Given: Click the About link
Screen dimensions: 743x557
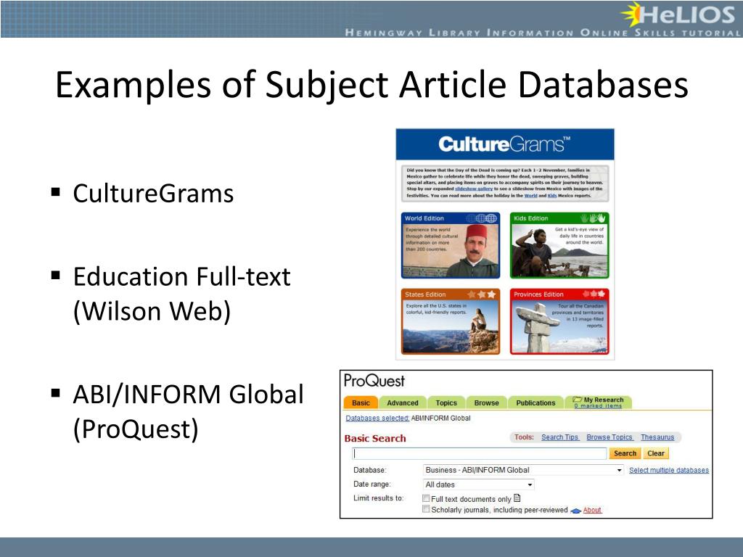Looking at the screenshot, I should point(592,510).
